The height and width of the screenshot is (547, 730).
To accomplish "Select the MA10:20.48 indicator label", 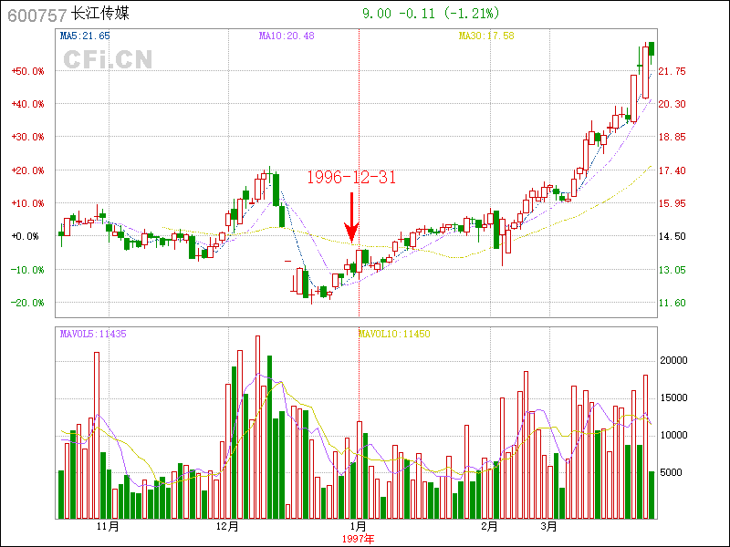I will (x=286, y=36).
